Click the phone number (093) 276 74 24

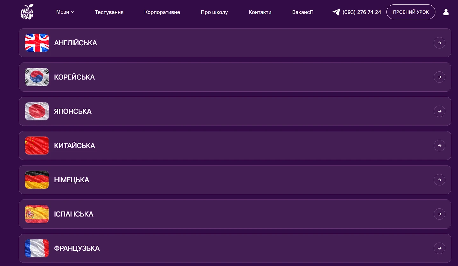click(x=362, y=12)
